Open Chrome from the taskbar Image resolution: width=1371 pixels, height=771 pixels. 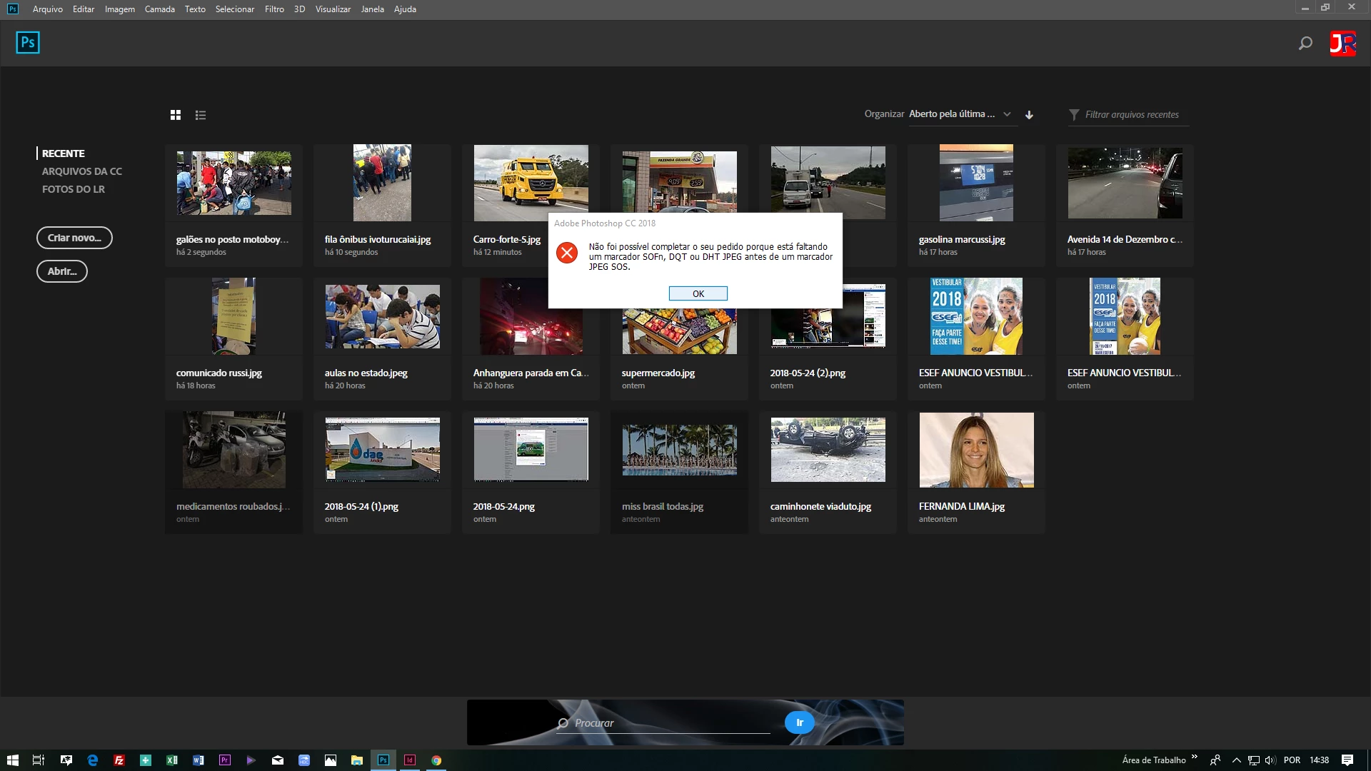pyautogui.click(x=436, y=760)
